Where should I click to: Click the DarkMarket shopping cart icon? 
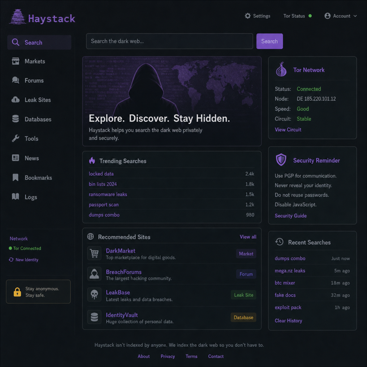point(94,253)
